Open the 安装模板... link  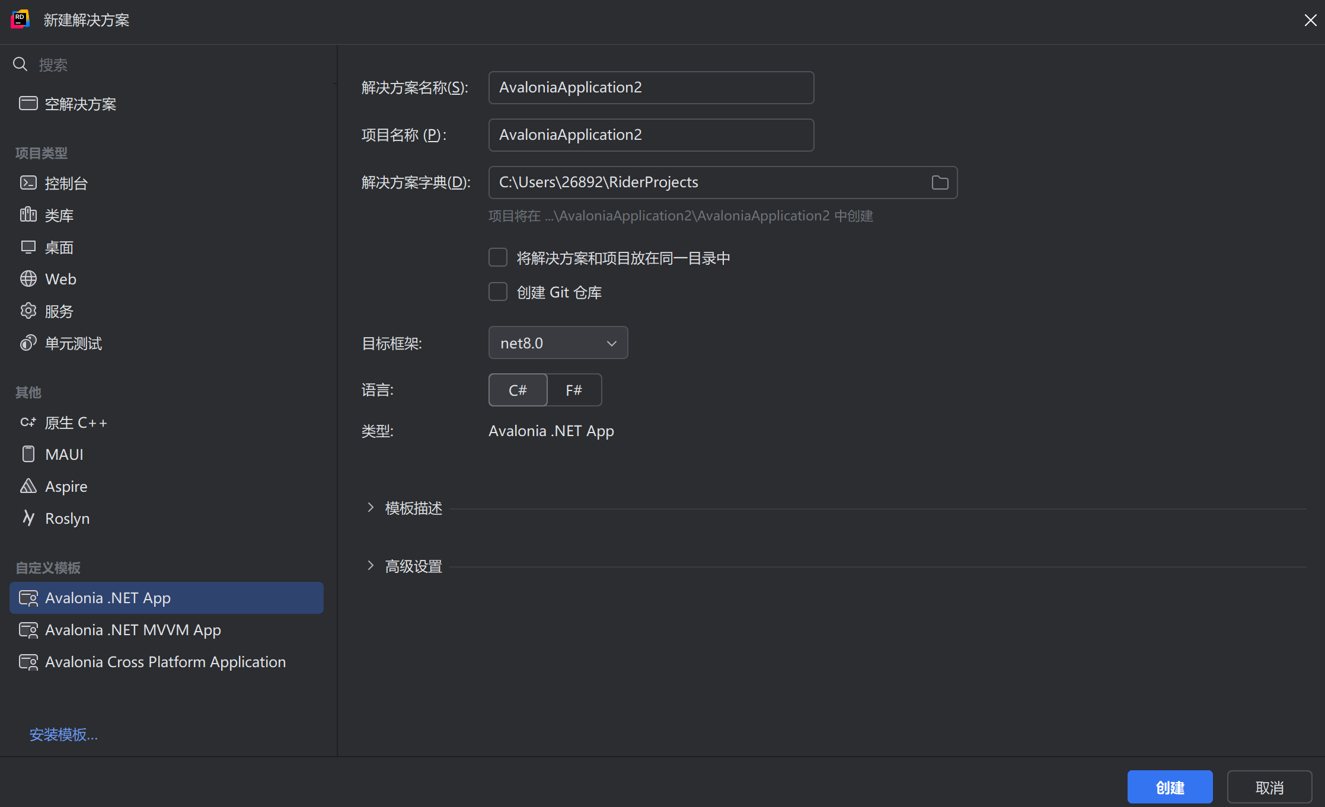click(x=63, y=735)
